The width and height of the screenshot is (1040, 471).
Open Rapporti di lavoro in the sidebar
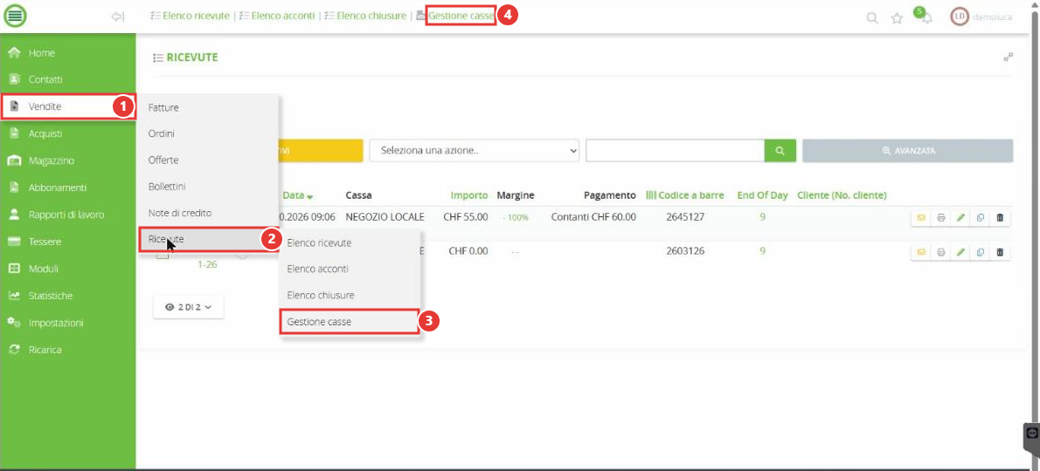pos(67,215)
